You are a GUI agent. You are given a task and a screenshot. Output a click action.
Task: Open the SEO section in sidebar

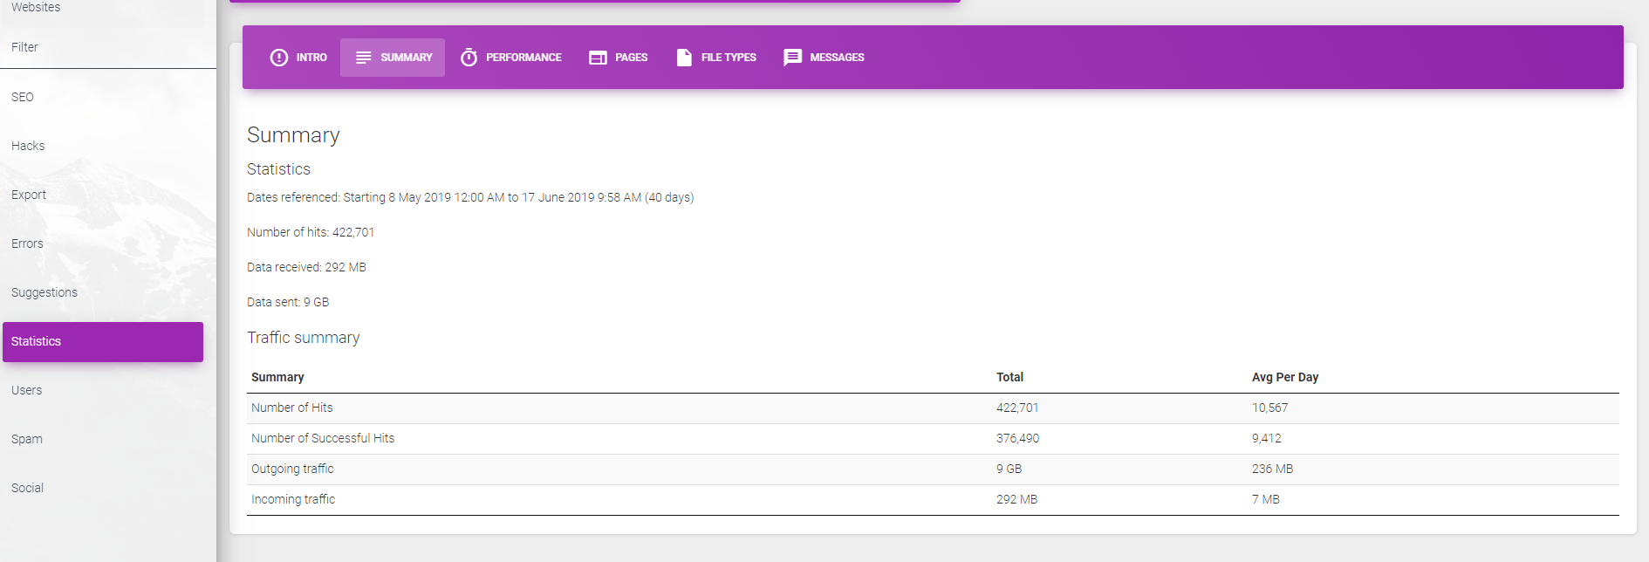23,97
